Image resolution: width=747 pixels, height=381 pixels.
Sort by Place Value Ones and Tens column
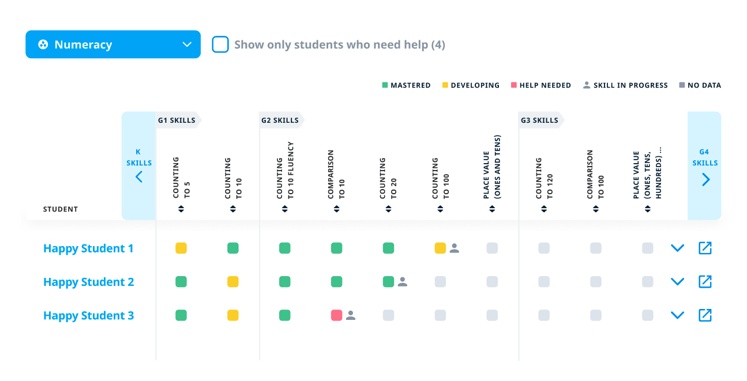click(x=492, y=209)
